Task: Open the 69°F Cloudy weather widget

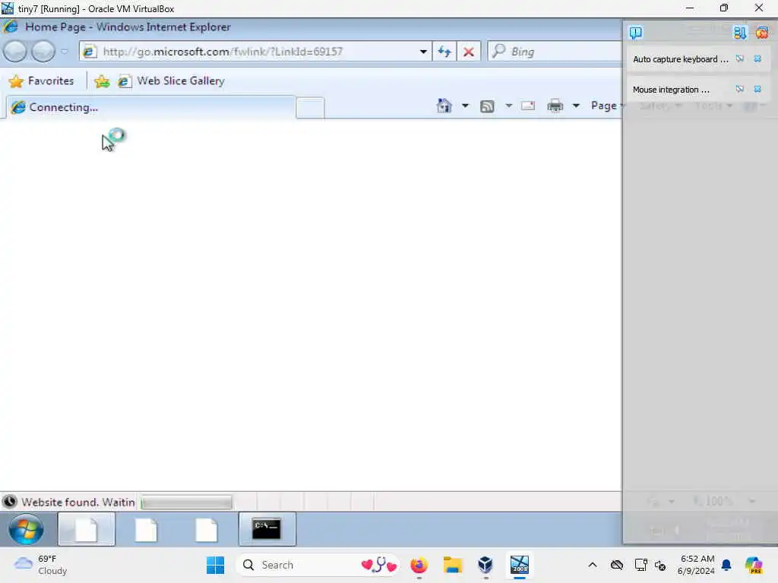Action: tap(41, 565)
